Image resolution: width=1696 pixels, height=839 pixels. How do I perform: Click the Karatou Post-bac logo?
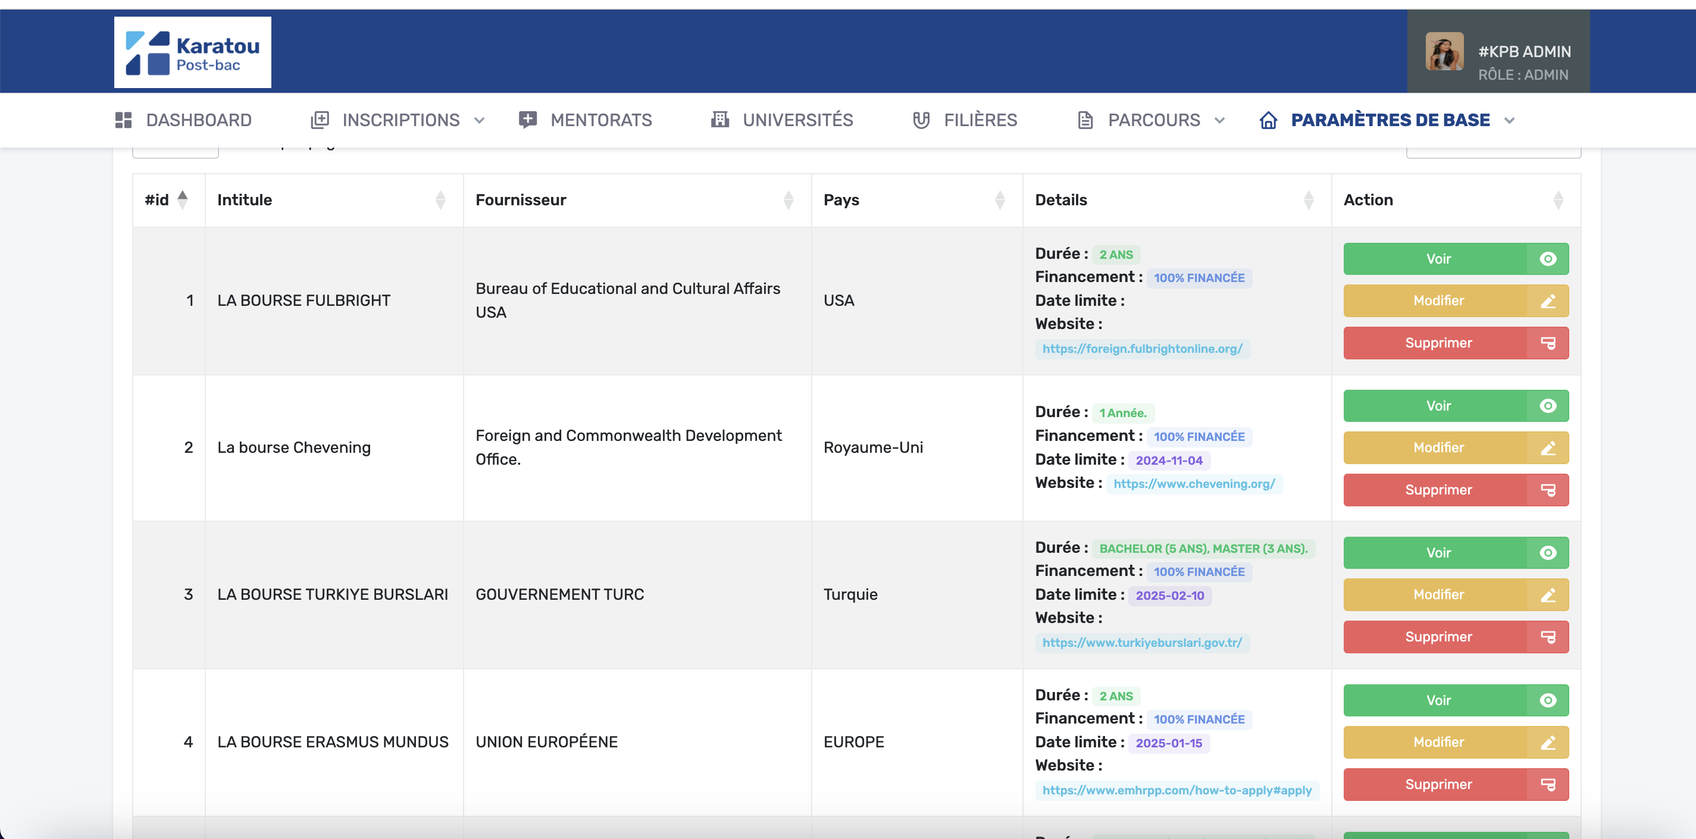click(192, 52)
